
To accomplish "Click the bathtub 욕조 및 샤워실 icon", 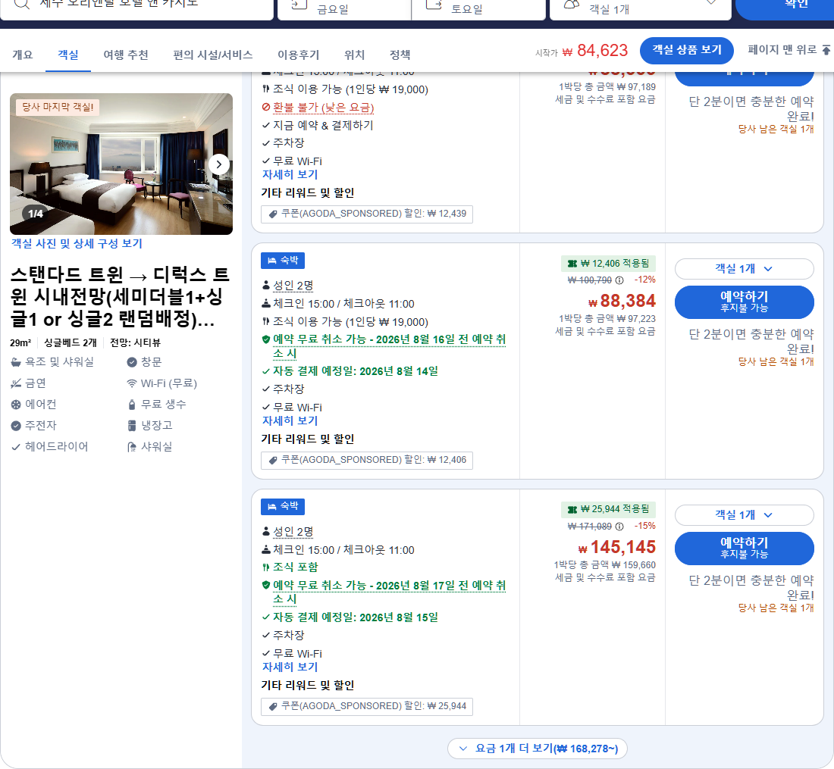I will pyautogui.click(x=16, y=362).
